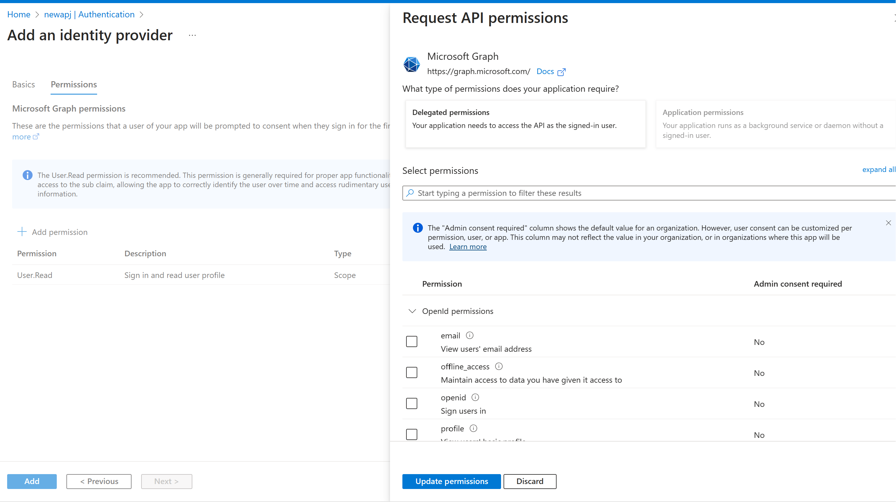The height and width of the screenshot is (502, 896).
Task: Click expand all permissions link
Action: point(879,170)
